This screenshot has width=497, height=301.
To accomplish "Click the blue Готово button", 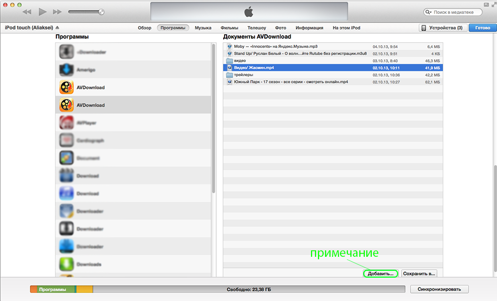I will click(483, 28).
